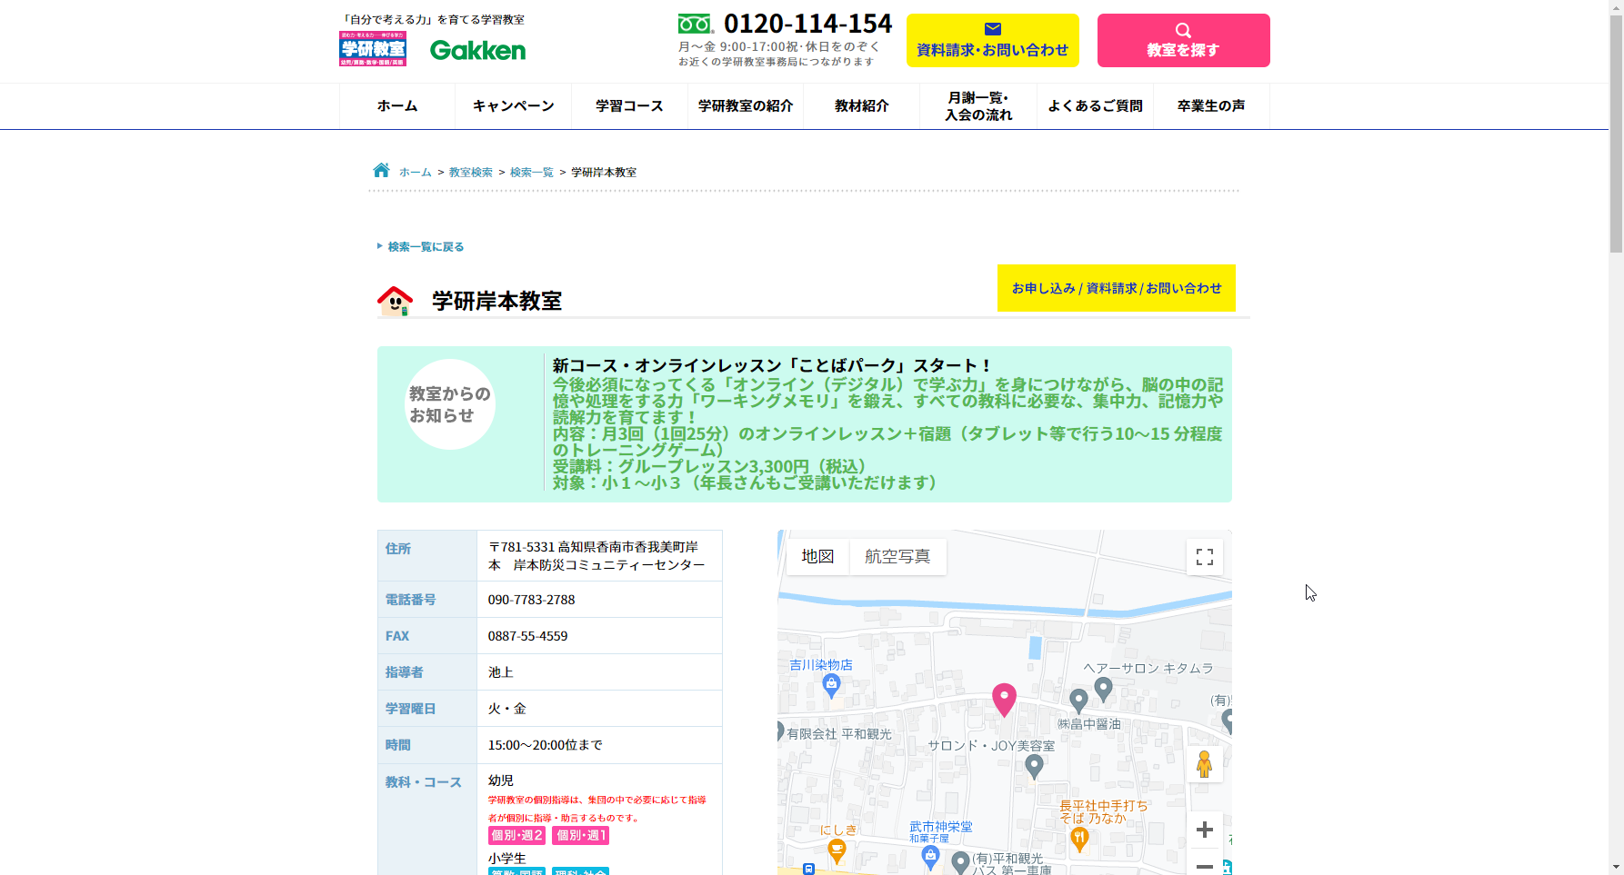Click 教室検索 breadcrumb link
This screenshot has height=875, width=1624.
471,172
